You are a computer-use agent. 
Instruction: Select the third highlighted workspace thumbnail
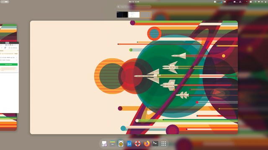click(146, 15)
